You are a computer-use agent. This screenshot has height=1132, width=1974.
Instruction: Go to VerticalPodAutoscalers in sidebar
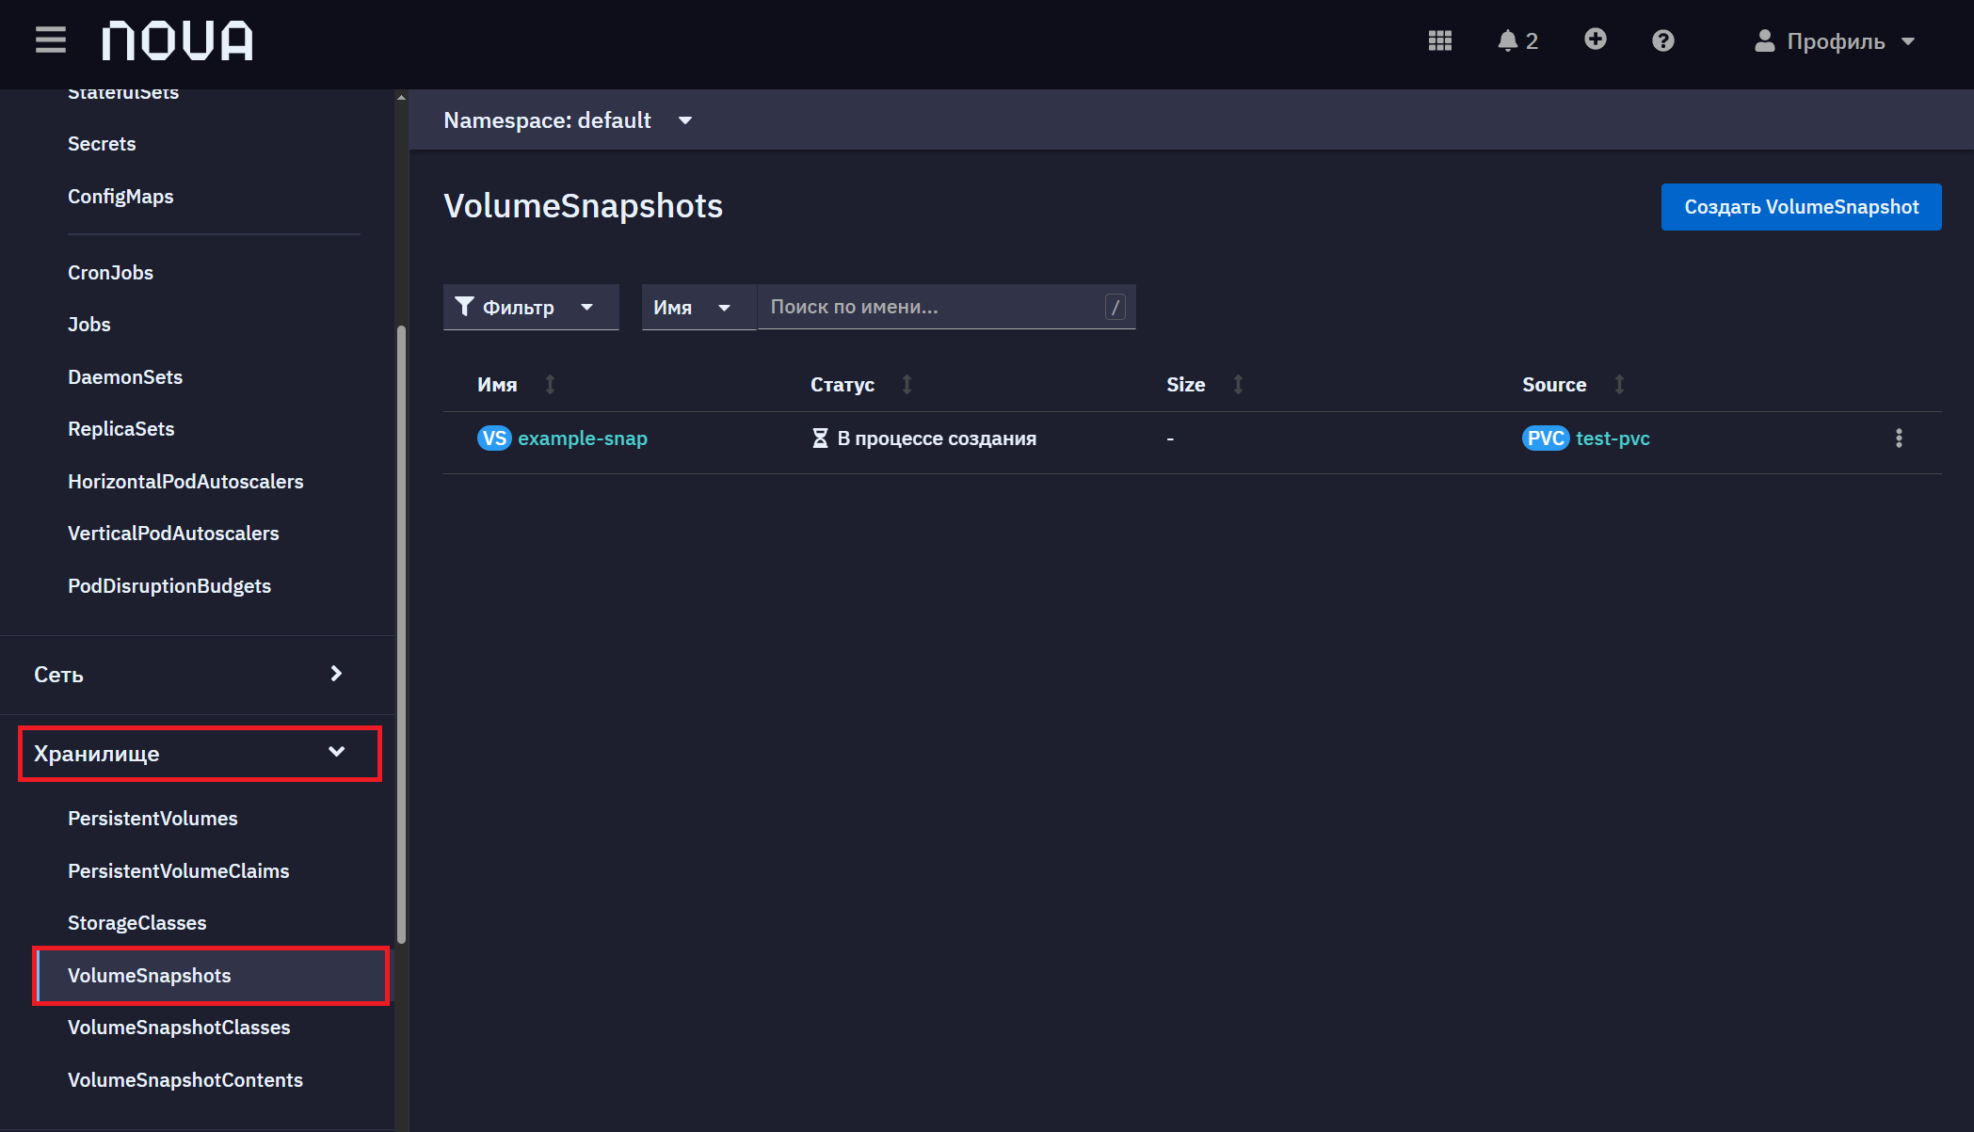(173, 534)
